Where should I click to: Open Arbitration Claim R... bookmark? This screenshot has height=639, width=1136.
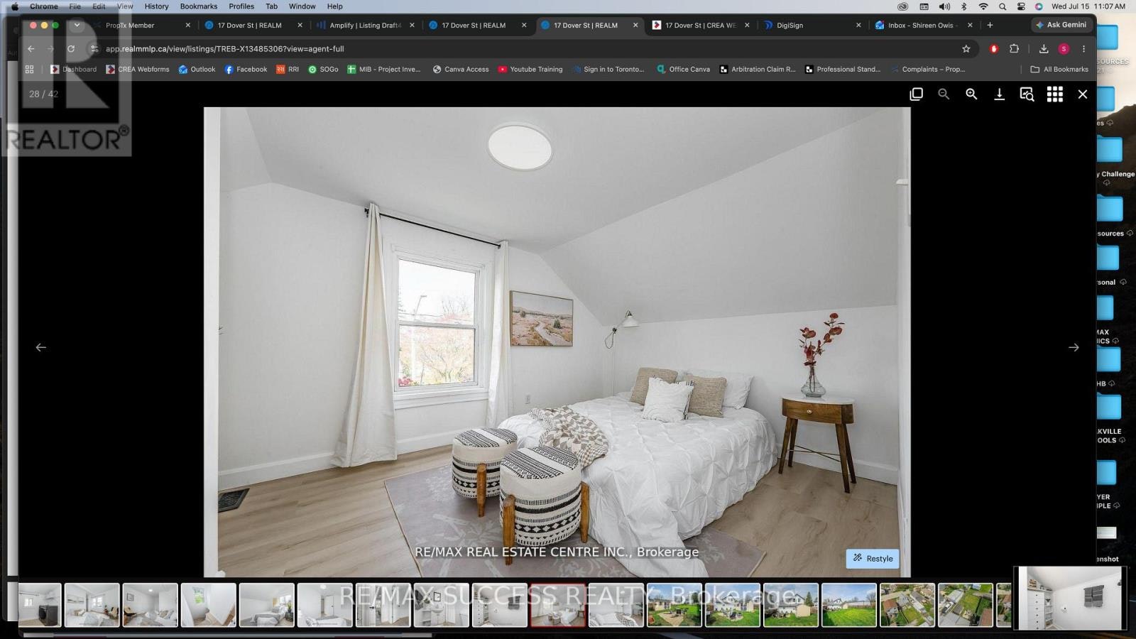(758, 69)
